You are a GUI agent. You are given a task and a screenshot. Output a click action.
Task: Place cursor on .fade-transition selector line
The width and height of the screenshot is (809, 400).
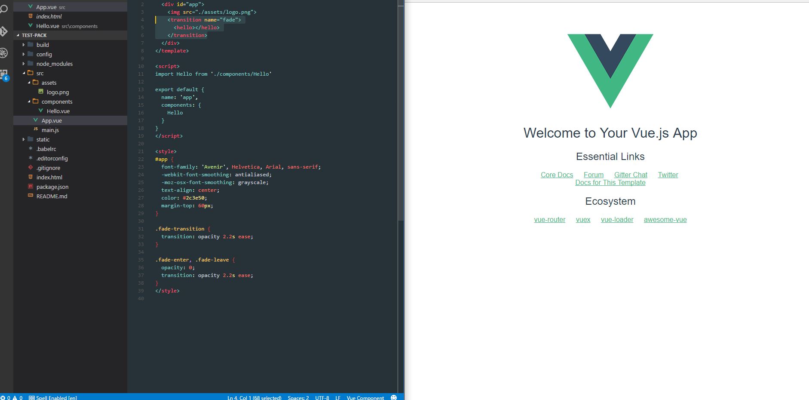coord(183,229)
